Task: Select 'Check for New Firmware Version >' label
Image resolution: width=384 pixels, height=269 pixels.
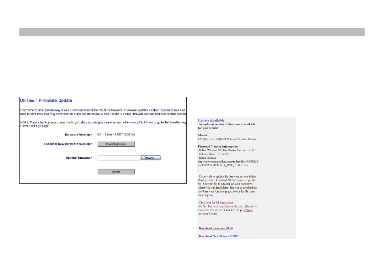Action: pos(68,144)
